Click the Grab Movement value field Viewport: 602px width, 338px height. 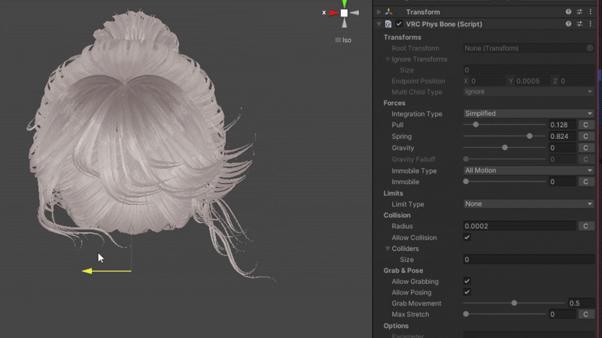coord(581,303)
